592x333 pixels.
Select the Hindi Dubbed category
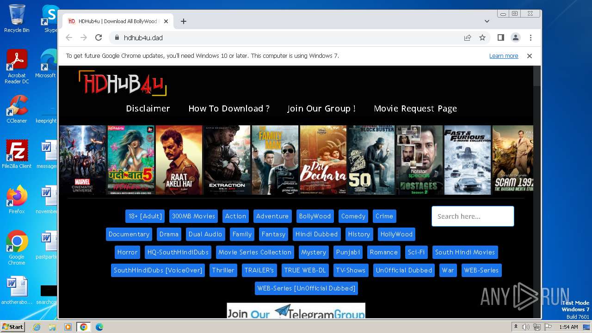click(x=317, y=234)
